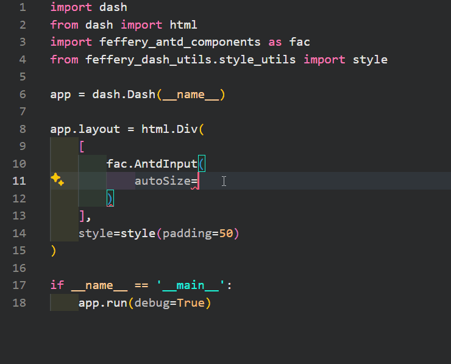Screen dimensions: 451x364
Task: Click the 'if' keyword on line 17
Action: (x=57, y=285)
